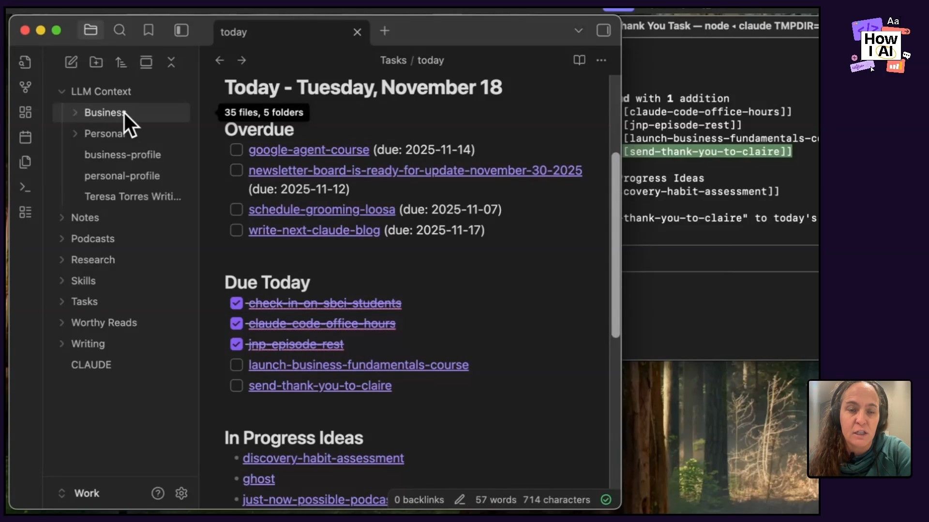Check send-thank-you-to-claire checkbox

236,386
